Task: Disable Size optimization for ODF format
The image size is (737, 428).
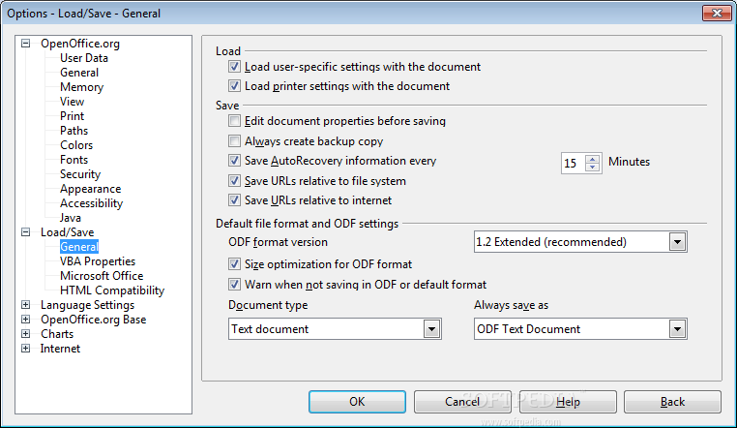Action: [x=234, y=264]
